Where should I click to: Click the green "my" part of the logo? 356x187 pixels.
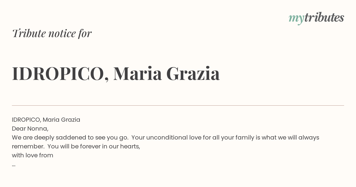(x=296, y=18)
